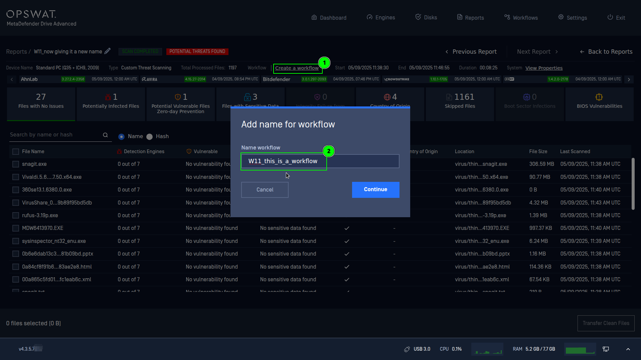Click the file list vertical scrollbar

pos(633,184)
